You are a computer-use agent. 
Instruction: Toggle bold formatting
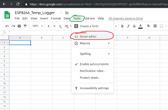[x=122, y=26]
